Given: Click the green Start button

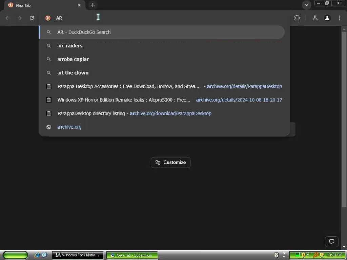Looking at the screenshot, I should pos(15,255).
